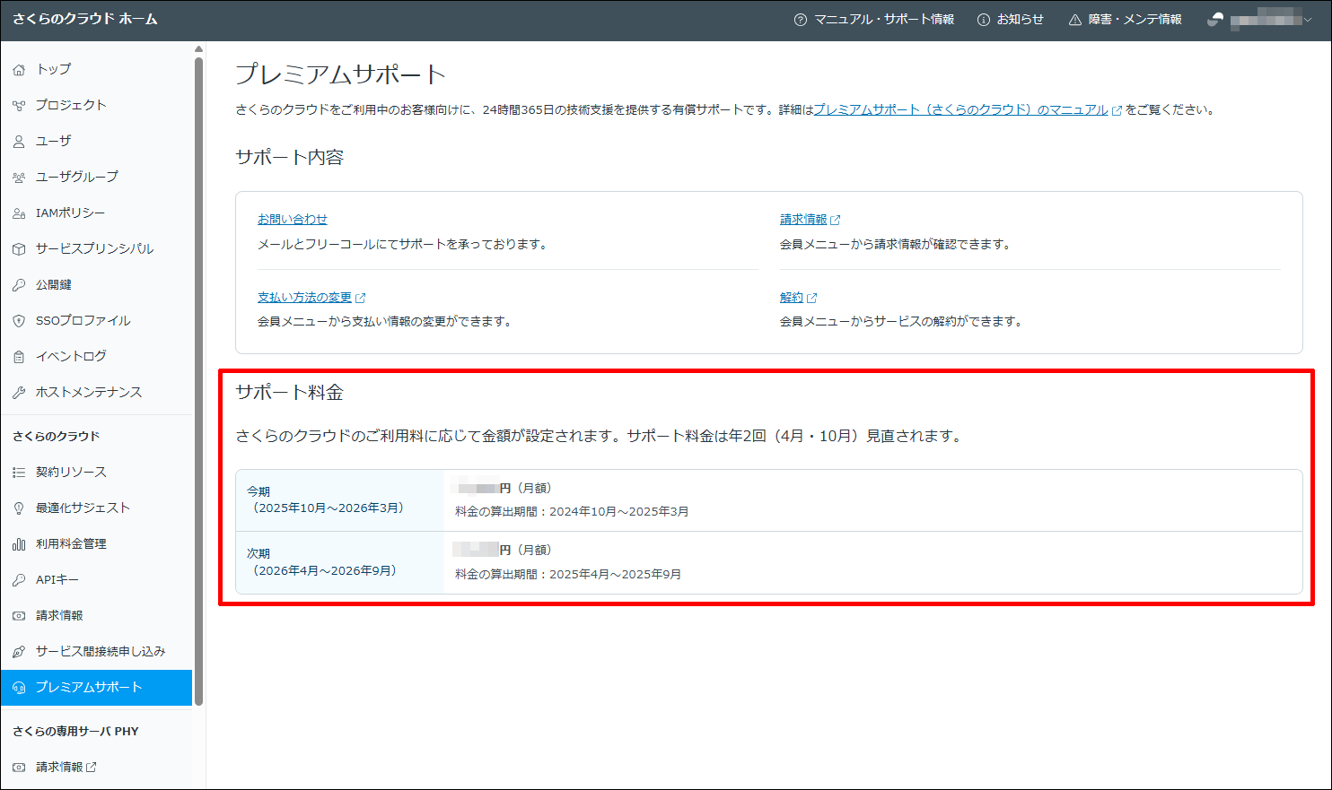Click the home icon beside トップ
1332x790 pixels.
pos(19,70)
